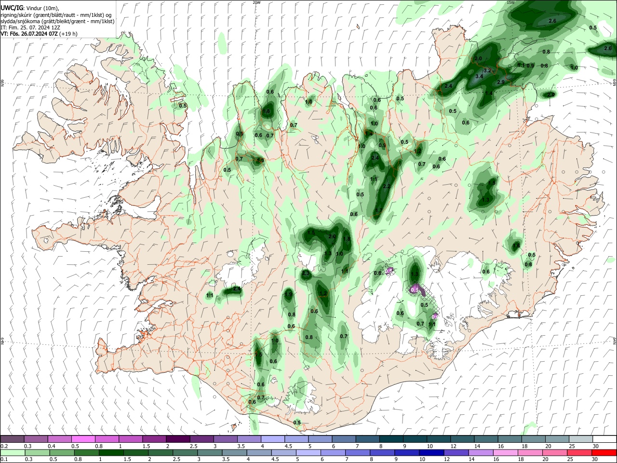Screen dimensions: 617x463
Task: Click the '(+19 h)' forecast offset text
Action: (x=69, y=34)
